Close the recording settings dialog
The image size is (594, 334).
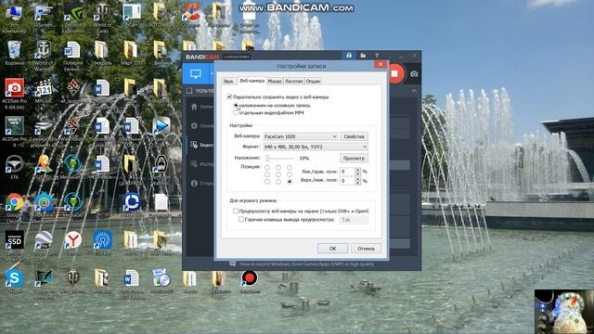[380, 64]
